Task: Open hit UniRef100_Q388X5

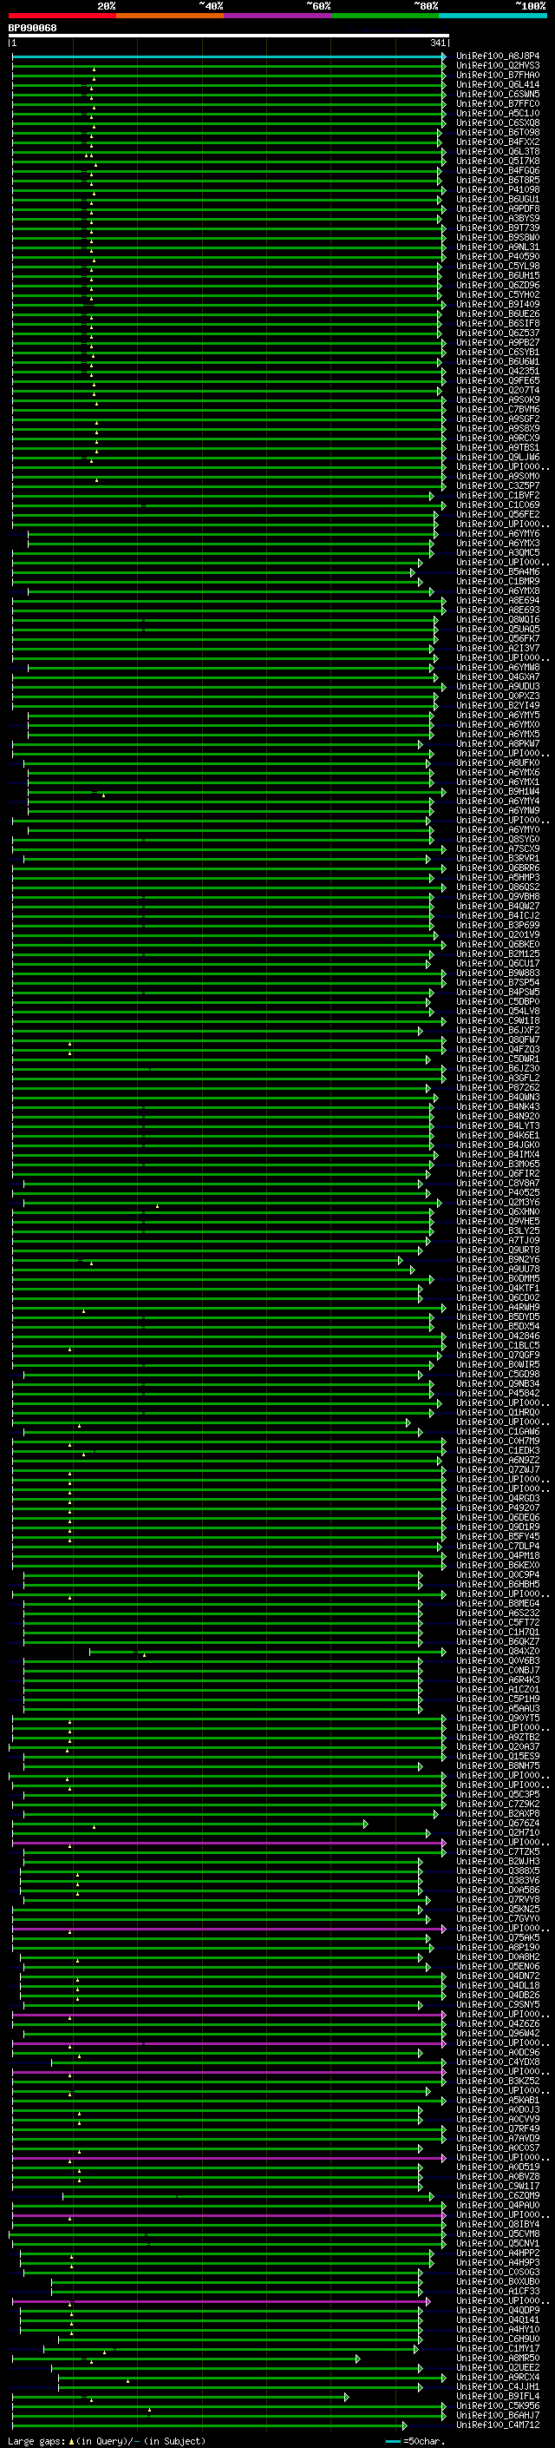Action: coord(498,1871)
